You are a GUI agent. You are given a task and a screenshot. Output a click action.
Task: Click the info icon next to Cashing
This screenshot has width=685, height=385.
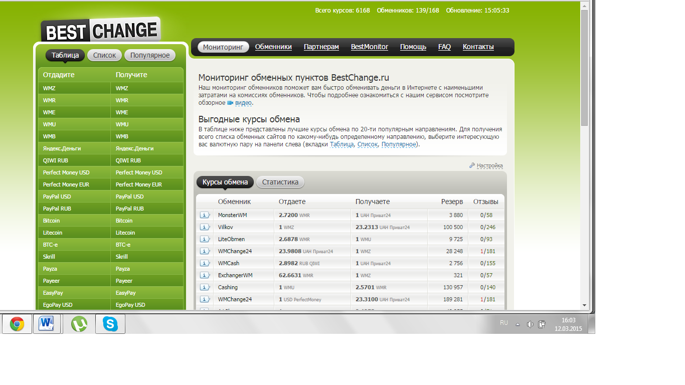pos(205,287)
